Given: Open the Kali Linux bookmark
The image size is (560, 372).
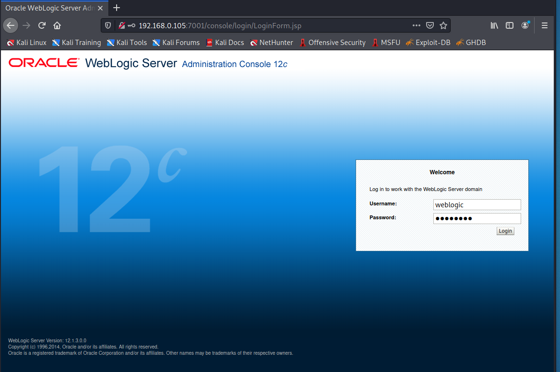Looking at the screenshot, I should pyautogui.click(x=27, y=43).
